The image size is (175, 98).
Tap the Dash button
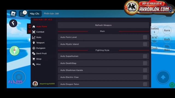154,48
